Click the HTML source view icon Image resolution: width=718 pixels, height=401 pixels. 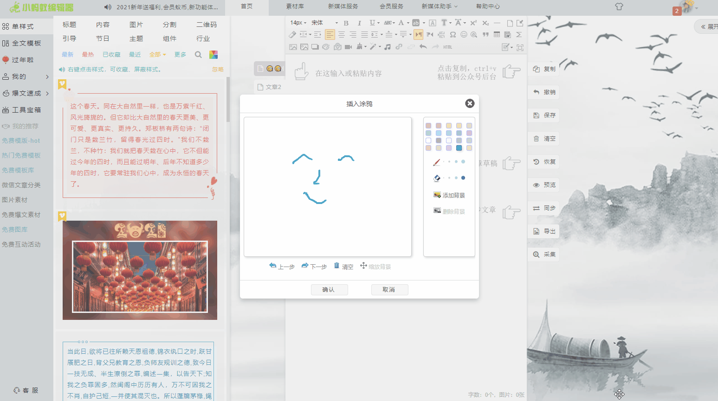447,47
